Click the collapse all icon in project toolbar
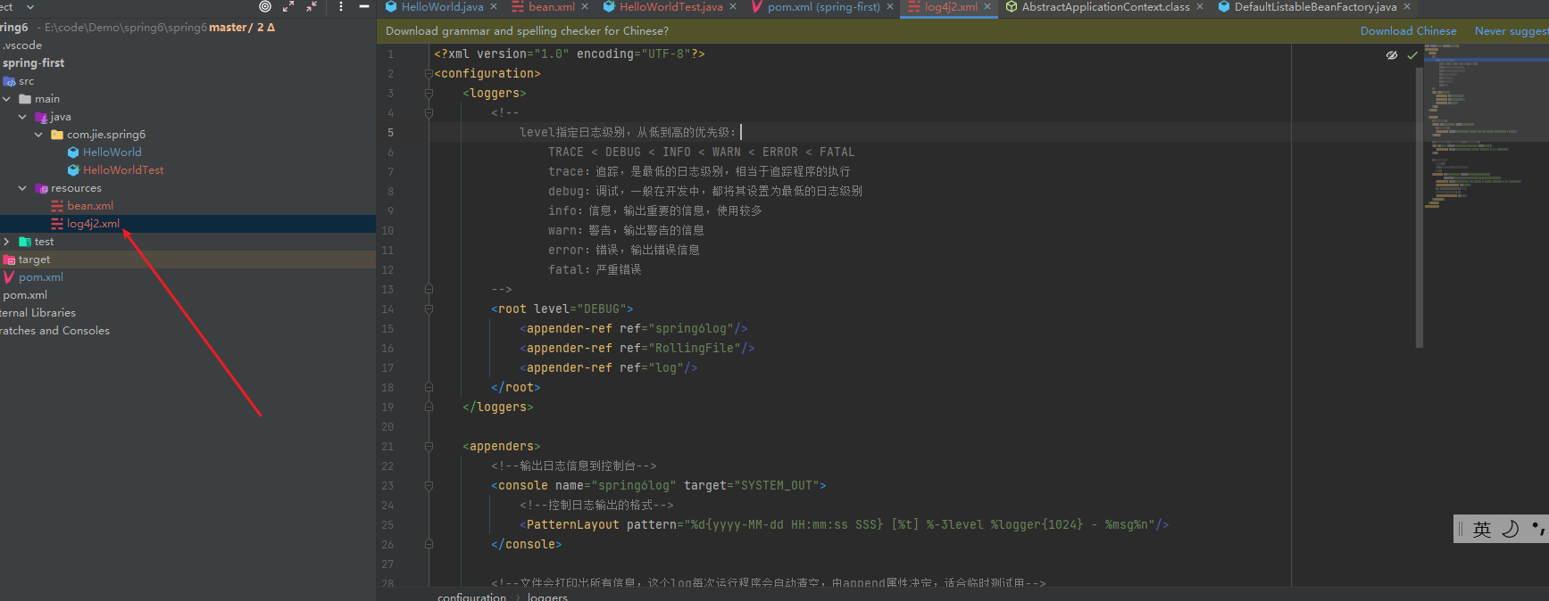Screen dimensions: 1549x601 tap(312, 6)
